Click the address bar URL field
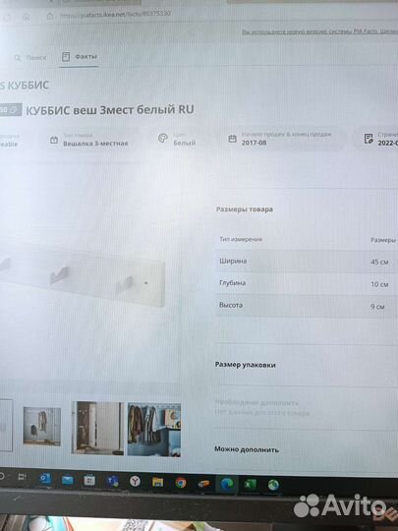 coord(115,14)
